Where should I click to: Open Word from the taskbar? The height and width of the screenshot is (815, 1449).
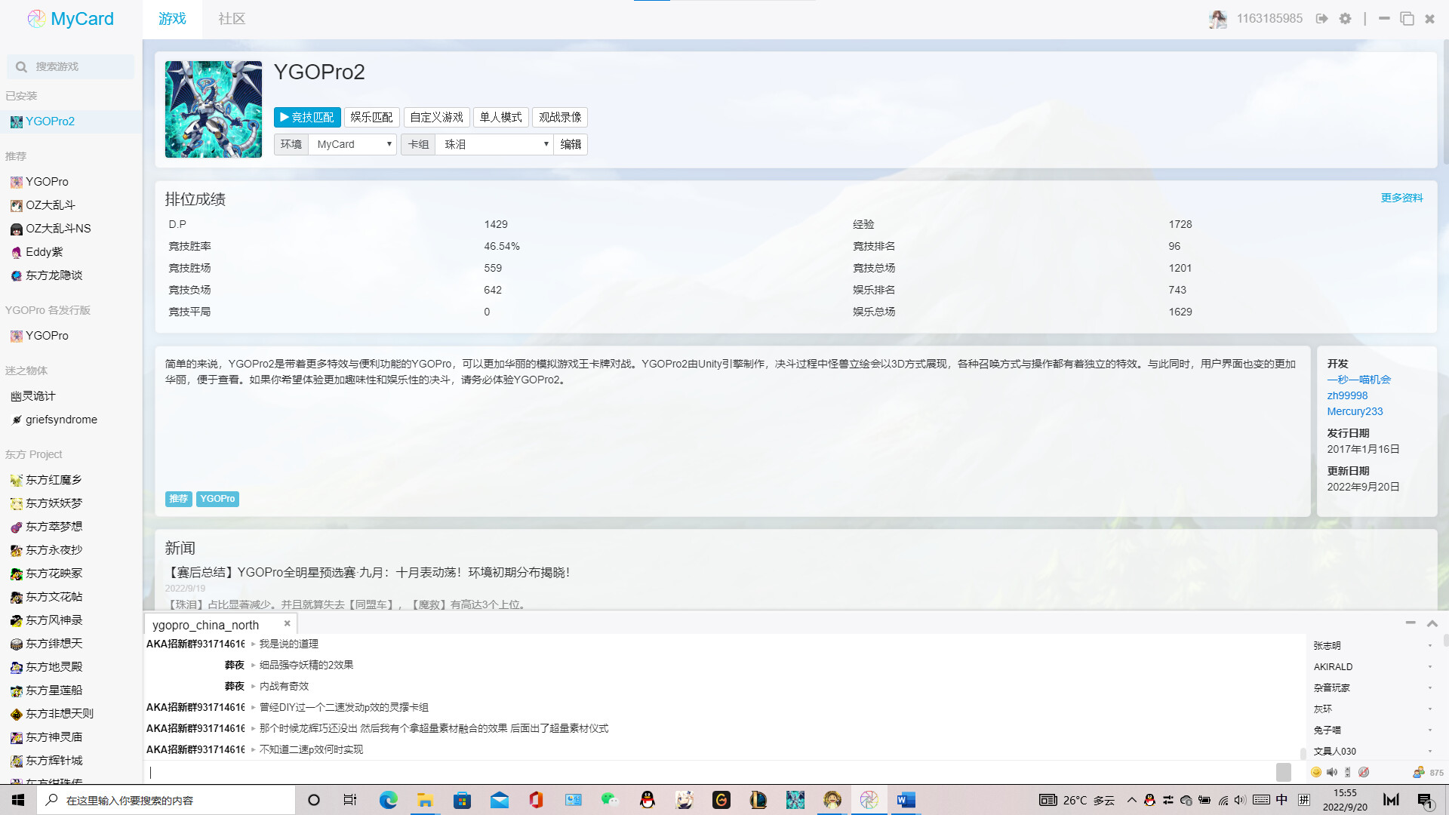point(906,800)
